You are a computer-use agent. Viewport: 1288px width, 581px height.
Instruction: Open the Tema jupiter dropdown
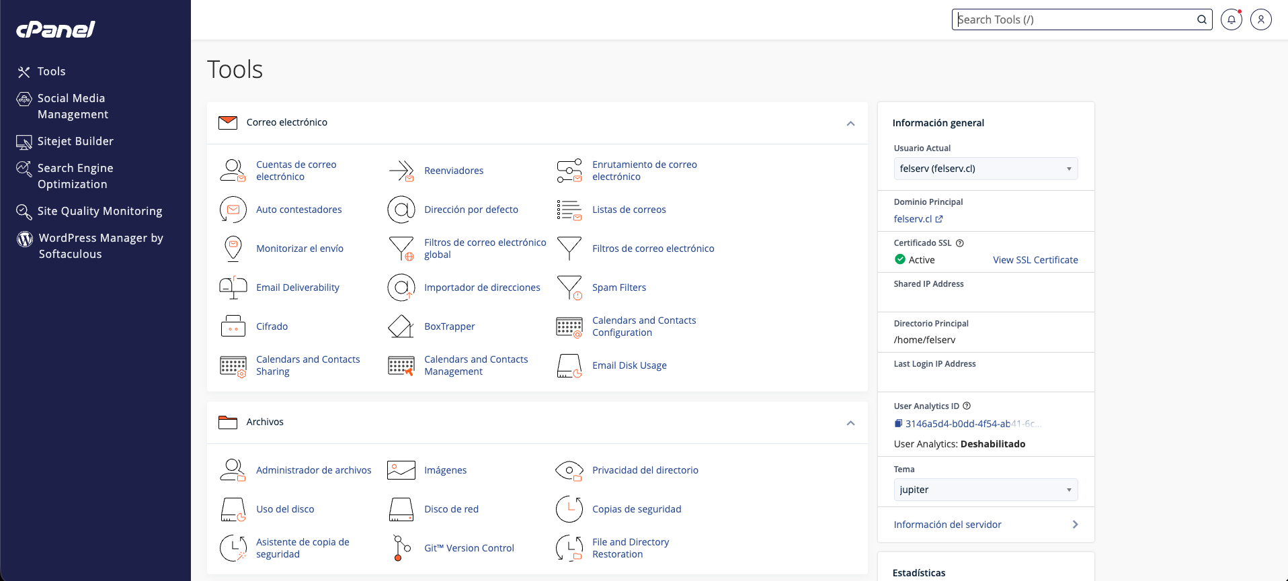point(985,490)
